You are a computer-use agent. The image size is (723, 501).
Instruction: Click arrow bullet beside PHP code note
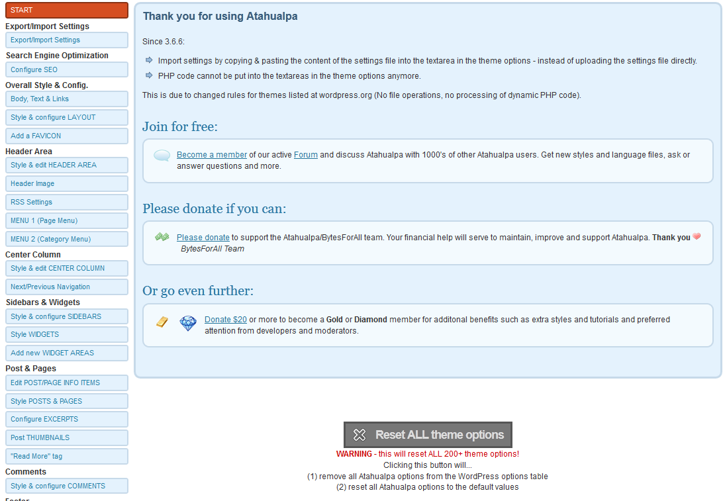pyautogui.click(x=149, y=75)
